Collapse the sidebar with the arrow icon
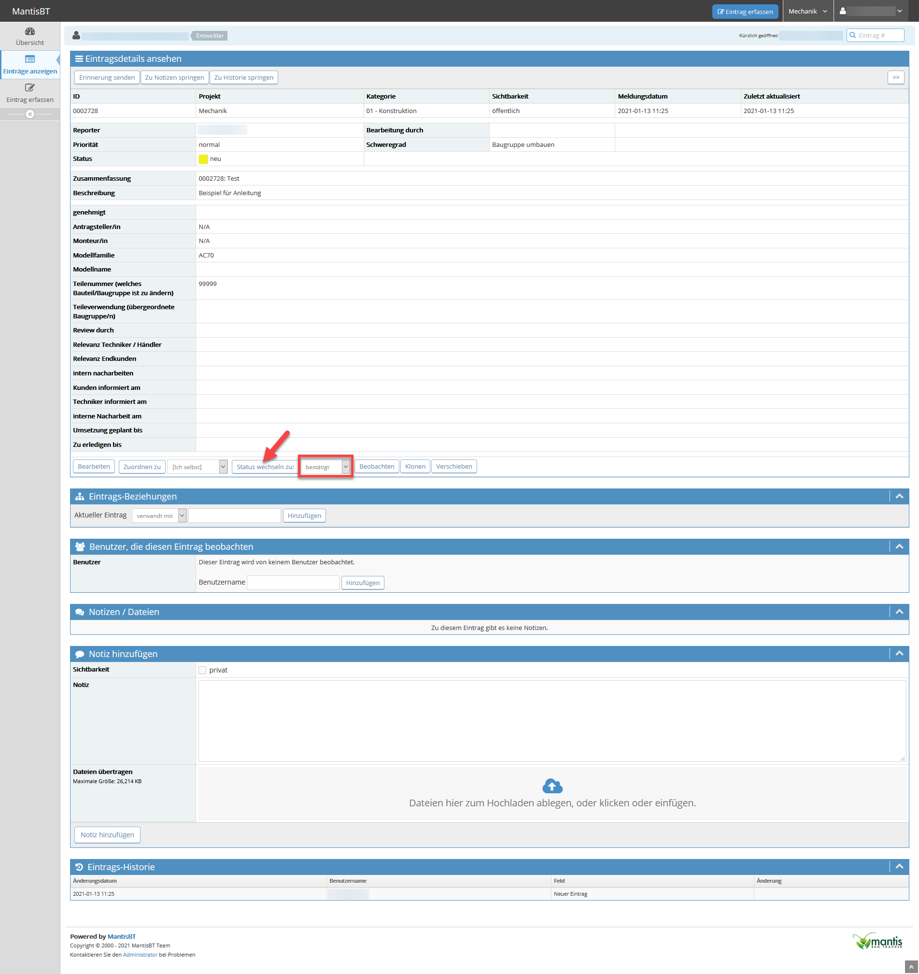This screenshot has height=974, width=919. (x=30, y=114)
